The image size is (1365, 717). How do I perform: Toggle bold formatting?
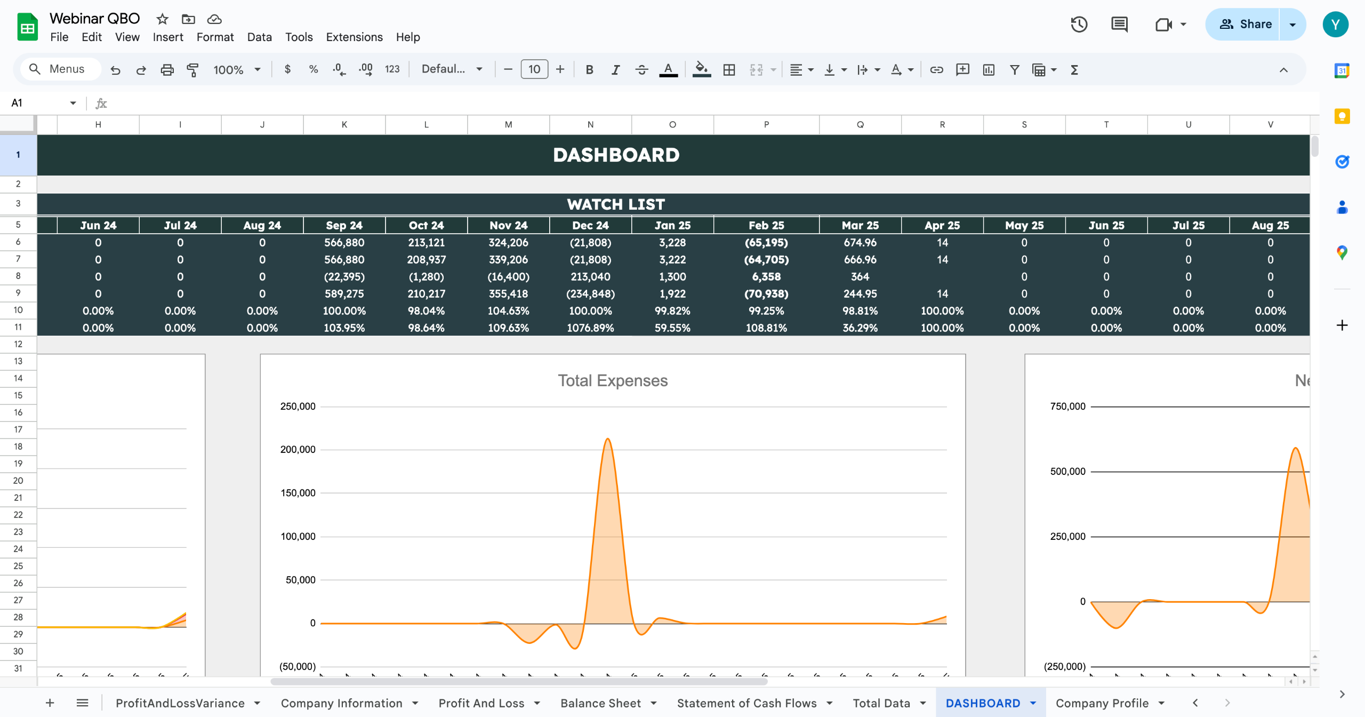tap(589, 69)
